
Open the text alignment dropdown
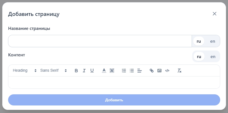tap(140, 71)
